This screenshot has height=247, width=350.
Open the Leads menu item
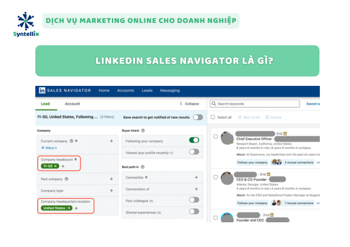click(147, 91)
